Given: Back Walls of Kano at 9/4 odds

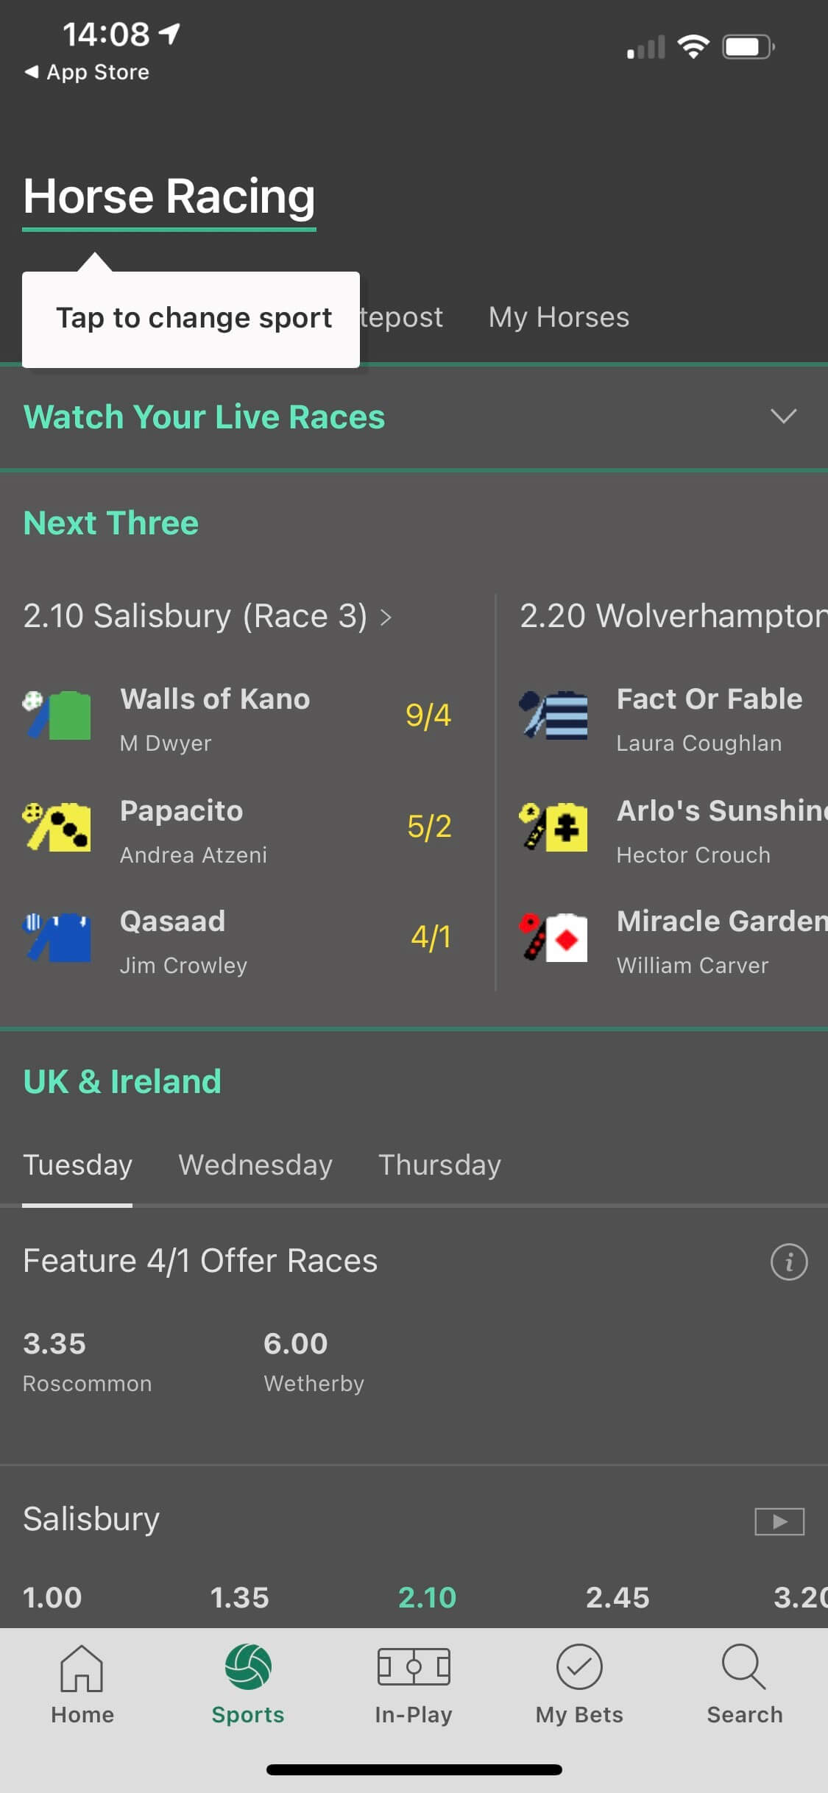Looking at the screenshot, I should [429, 714].
